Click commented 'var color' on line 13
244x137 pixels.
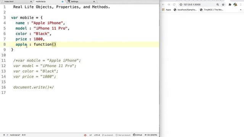(23, 71)
